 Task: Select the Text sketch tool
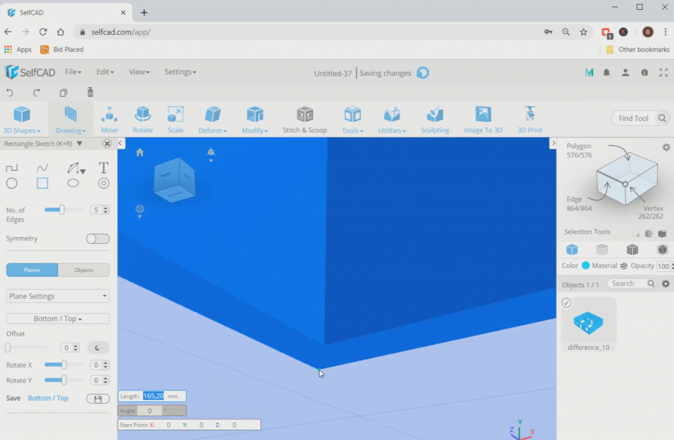click(x=103, y=167)
